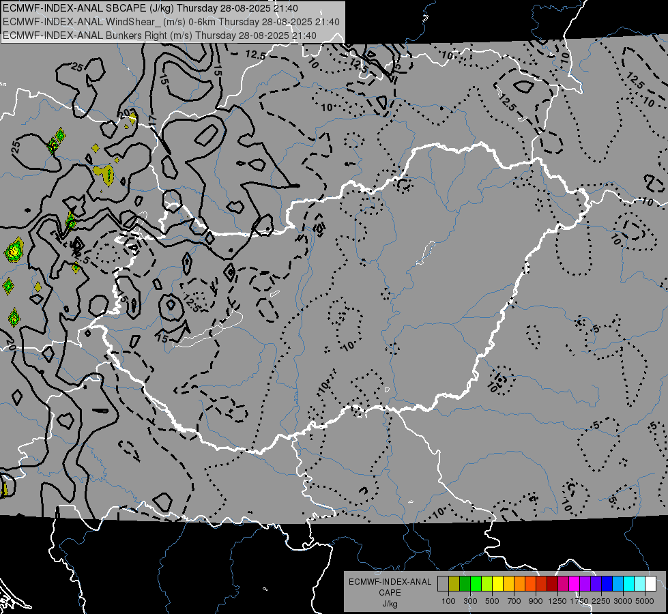Click the 700 legend value

[514, 601]
